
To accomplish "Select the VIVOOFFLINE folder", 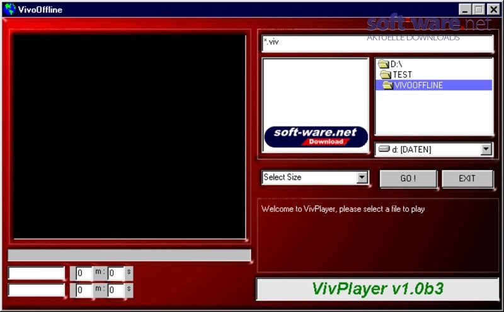I will 433,85.
